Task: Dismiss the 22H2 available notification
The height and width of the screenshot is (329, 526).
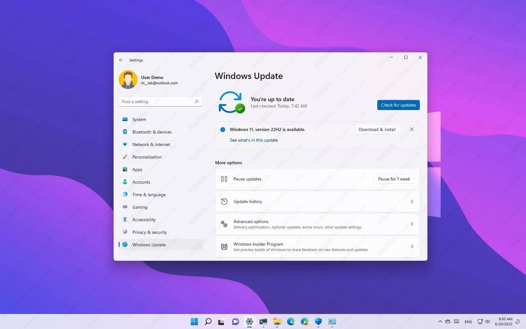Action: point(412,129)
